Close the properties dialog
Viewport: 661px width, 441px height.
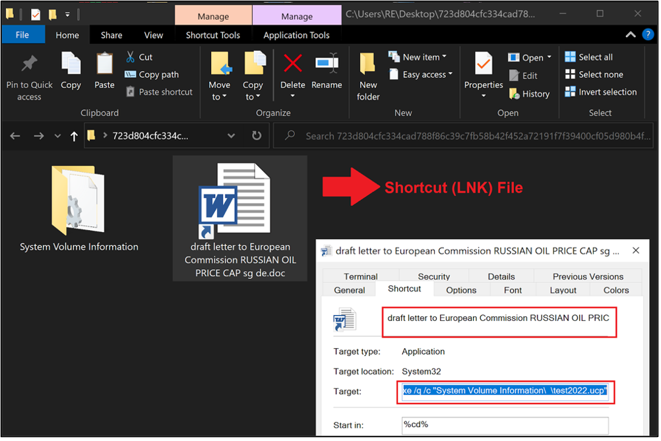(x=636, y=250)
